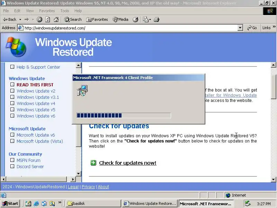
Task: Click the Mail toolbar icon
Action: [x=145, y=19]
